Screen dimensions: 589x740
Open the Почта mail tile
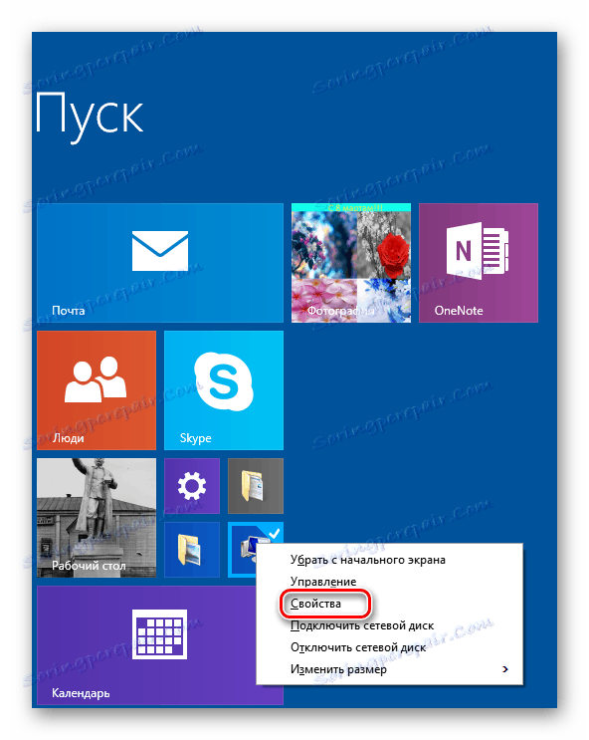[160, 263]
